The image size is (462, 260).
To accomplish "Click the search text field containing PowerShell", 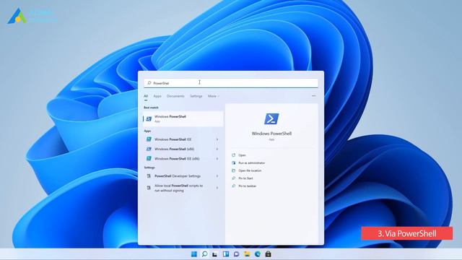I will click(x=231, y=83).
